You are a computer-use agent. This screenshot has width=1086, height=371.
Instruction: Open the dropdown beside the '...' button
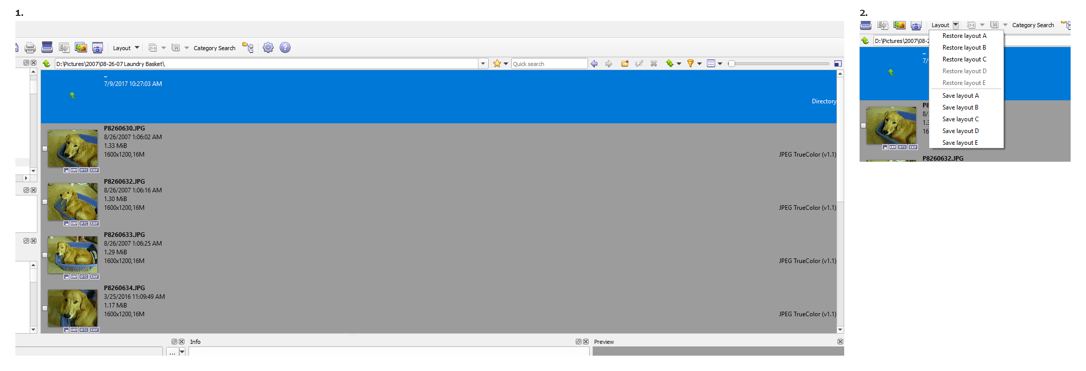click(182, 352)
